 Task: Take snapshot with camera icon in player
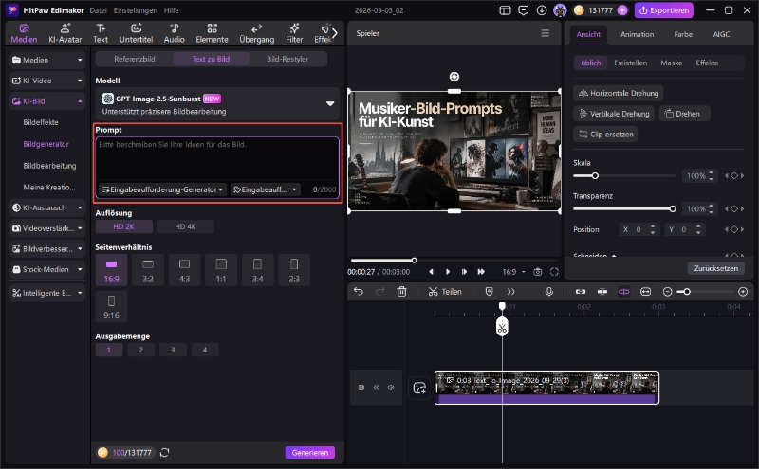pos(538,272)
